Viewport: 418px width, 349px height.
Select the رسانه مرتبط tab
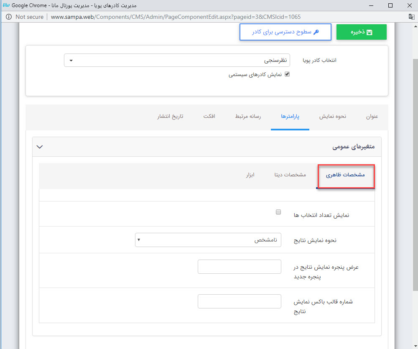[x=248, y=116]
